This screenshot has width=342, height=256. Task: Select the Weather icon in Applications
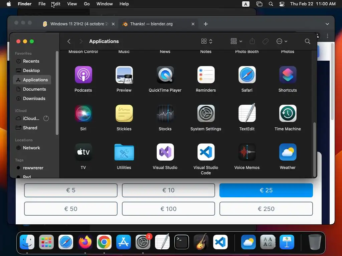[288, 152]
